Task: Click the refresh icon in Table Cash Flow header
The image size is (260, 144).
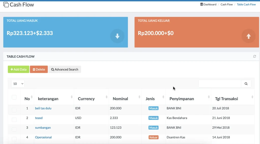Action: pos(254,56)
